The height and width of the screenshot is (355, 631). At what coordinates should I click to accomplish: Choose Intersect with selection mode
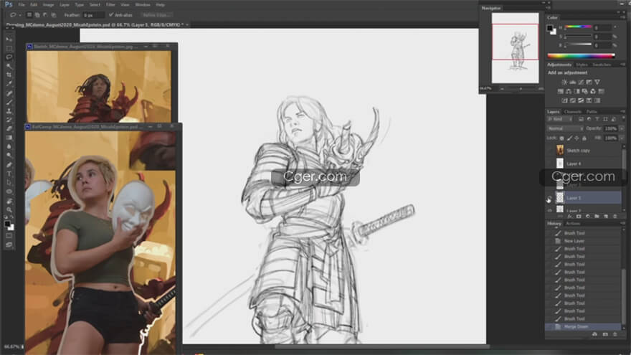point(54,15)
